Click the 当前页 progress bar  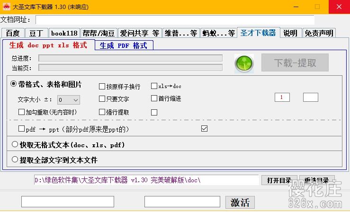(x=130, y=68)
